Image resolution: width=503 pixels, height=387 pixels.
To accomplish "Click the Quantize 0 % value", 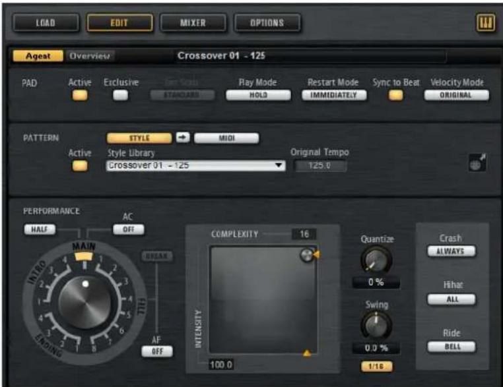I will click(x=376, y=282).
